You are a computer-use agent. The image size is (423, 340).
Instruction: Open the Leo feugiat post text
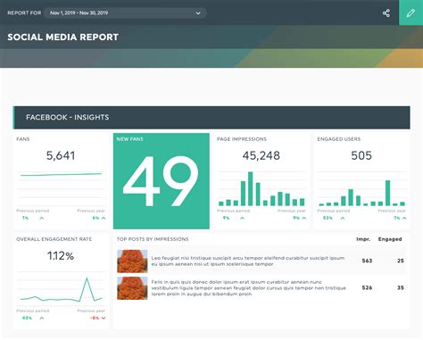(x=248, y=261)
